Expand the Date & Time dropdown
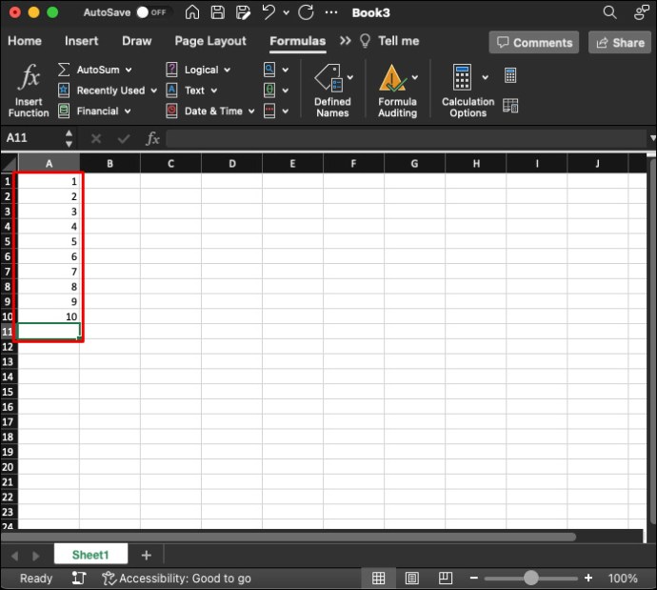 pyautogui.click(x=251, y=112)
